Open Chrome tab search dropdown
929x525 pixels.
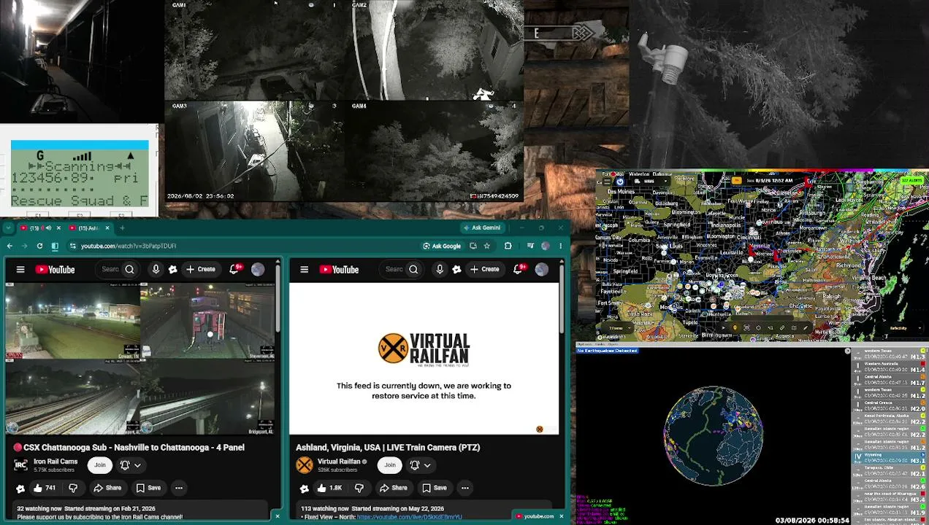pyautogui.click(x=8, y=227)
